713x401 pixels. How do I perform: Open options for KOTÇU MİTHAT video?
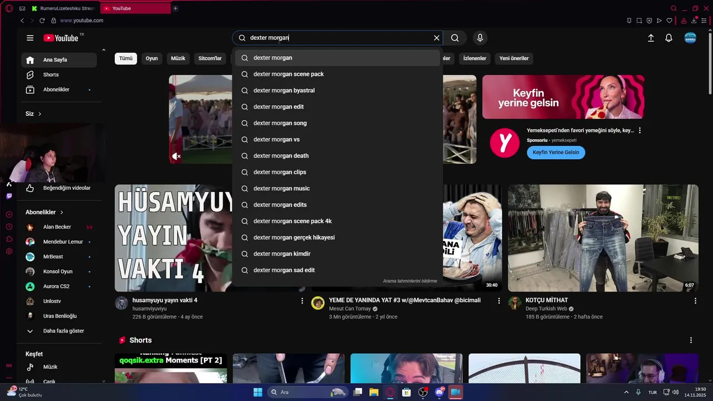click(695, 301)
